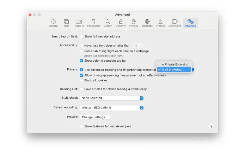Viewport: 245px width, 153px height.
Task: Enable Block all cookies
Action: 81,80
